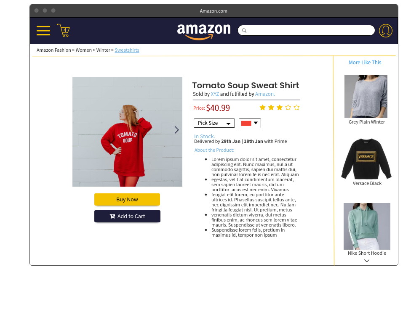
Task: Open the Sweatshirts breadcrumb link
Action: [127, 50]
